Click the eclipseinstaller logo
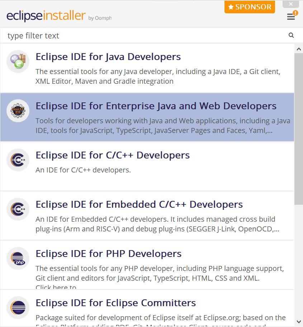 coord(46,16)
